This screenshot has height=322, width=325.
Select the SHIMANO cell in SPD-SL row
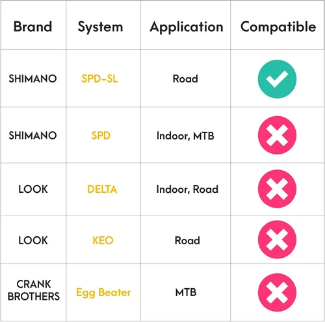(32, 79)
